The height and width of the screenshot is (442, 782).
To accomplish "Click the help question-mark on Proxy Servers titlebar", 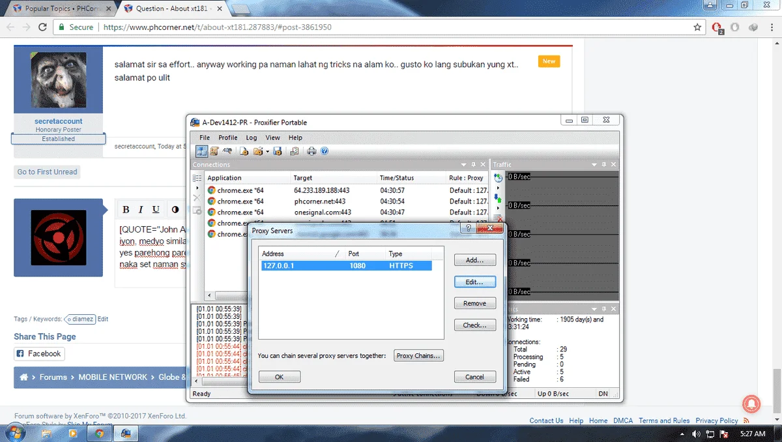I will (469, 228).
